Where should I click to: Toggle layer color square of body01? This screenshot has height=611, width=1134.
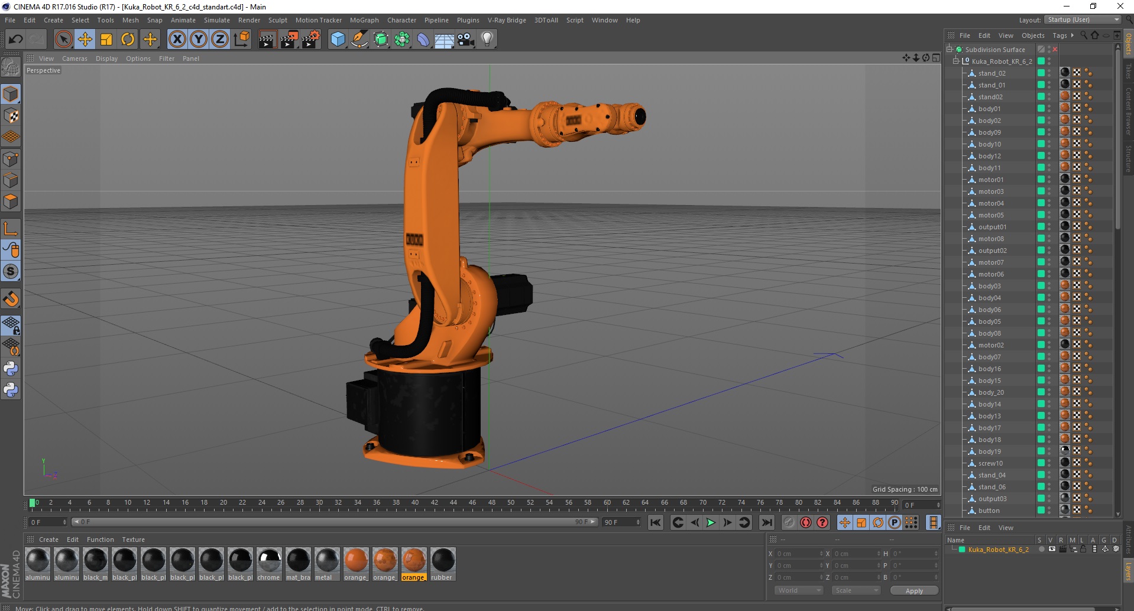point(1041,109)
